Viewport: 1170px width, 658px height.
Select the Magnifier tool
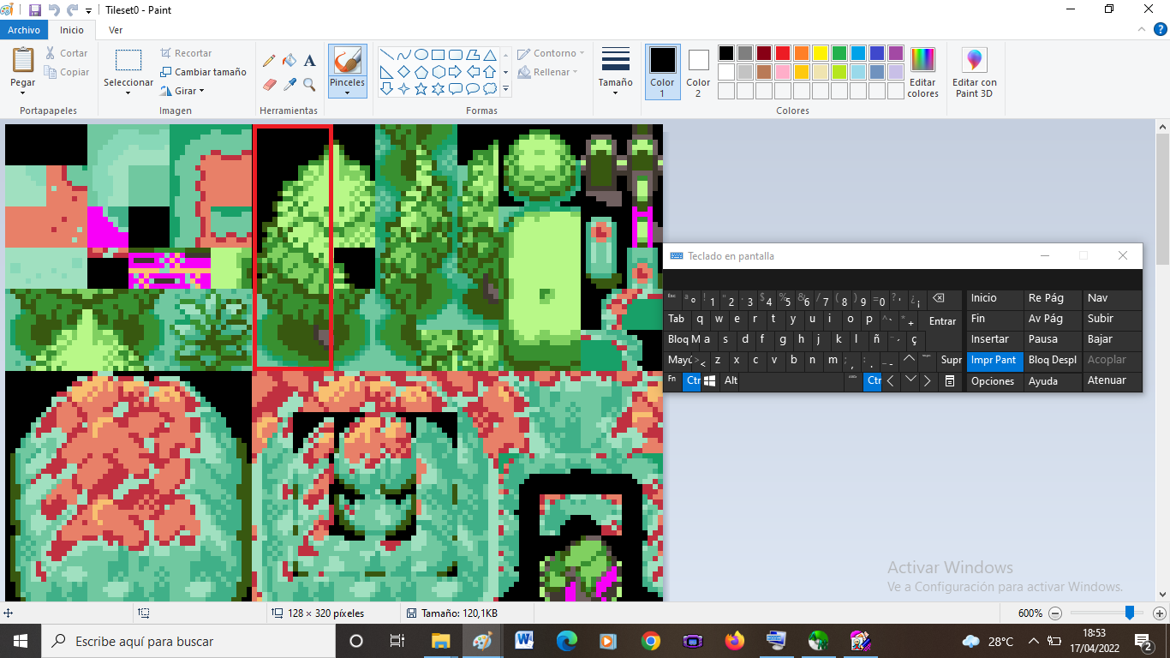point(310,85)
